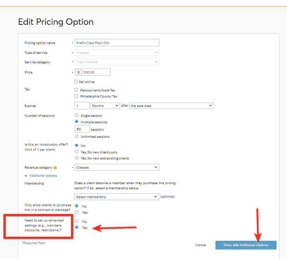Select the Single session radio option
Image resolution: width=287 pixels, height=259 pixels.
[77, 115]
